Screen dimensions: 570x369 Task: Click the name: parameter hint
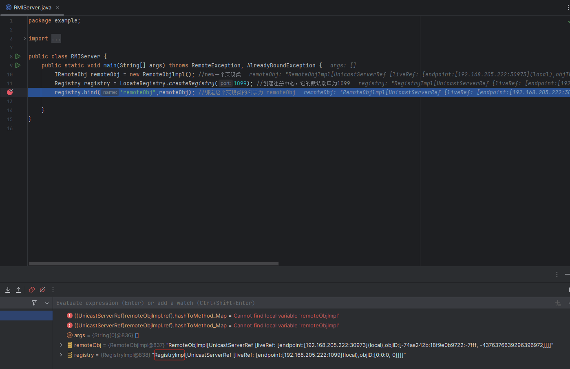point(110,92)
